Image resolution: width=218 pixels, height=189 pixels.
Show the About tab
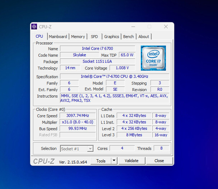tap(144, 37)
